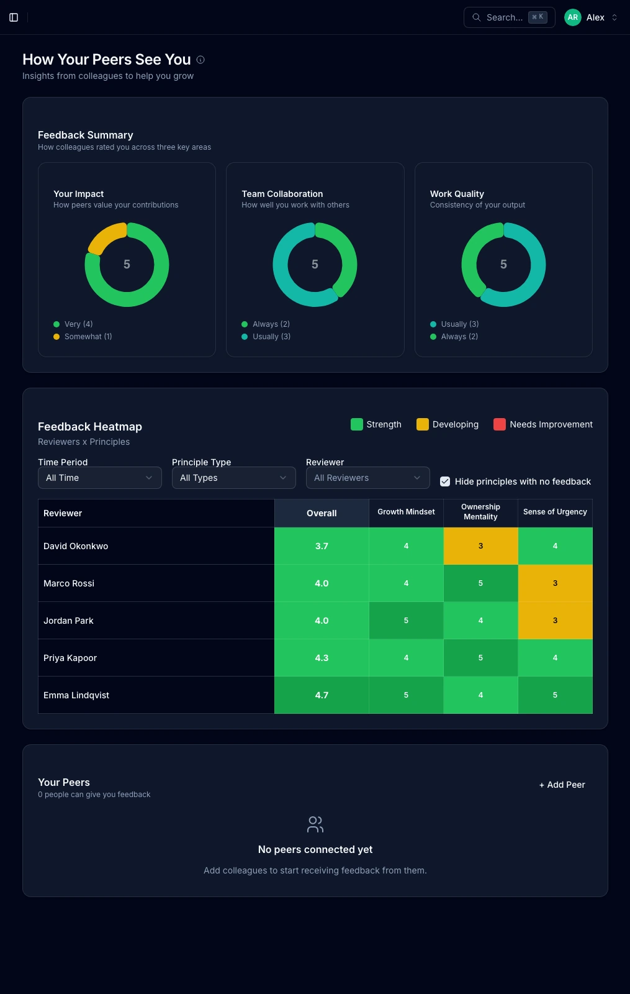Click Emma Lindqvist's overall 4.7 cell
The image size is (630, 994).
click(x=322, y=695)
